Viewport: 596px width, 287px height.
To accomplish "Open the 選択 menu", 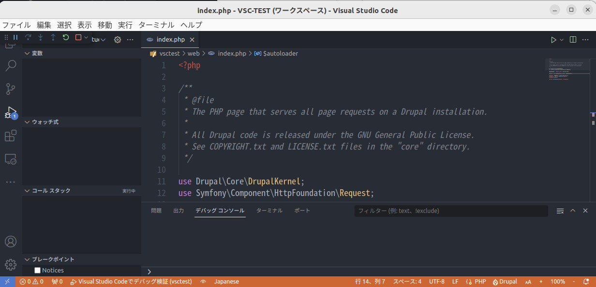I will [64, 25].
